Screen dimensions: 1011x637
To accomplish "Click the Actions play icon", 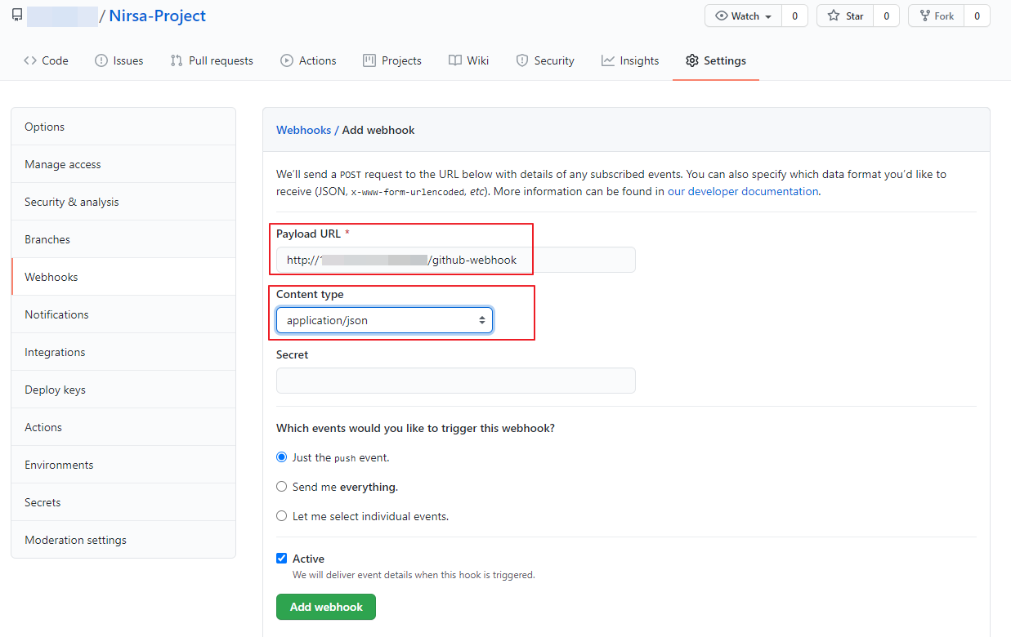I will coord(287,60).
